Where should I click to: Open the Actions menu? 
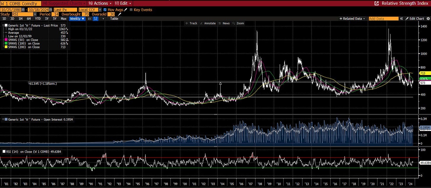coord(101,3)
